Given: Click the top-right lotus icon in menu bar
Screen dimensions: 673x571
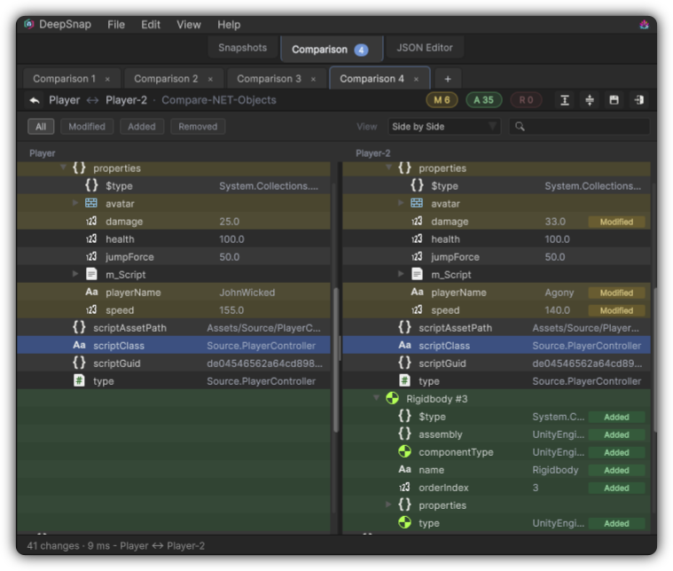Looking at the screenshot, I should tap(644, 25).
